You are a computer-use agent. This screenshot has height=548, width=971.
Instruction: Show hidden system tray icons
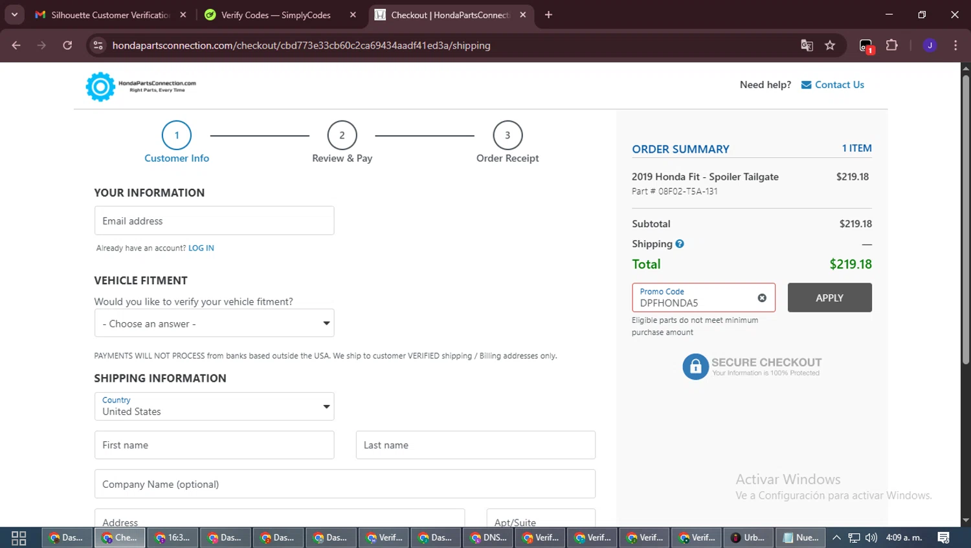point(836,538)
